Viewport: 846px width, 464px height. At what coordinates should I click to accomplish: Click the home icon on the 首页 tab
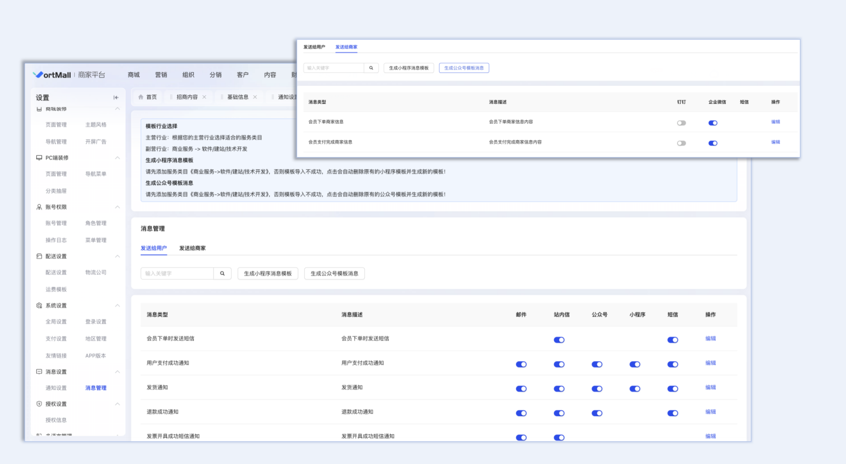tap(141, 97)
